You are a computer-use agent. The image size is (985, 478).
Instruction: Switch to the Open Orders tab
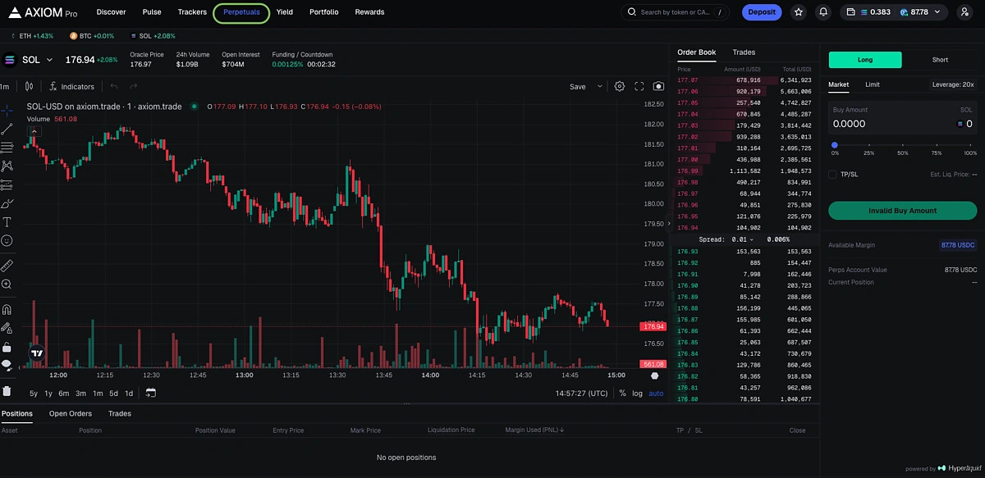(x=71, y=414)
